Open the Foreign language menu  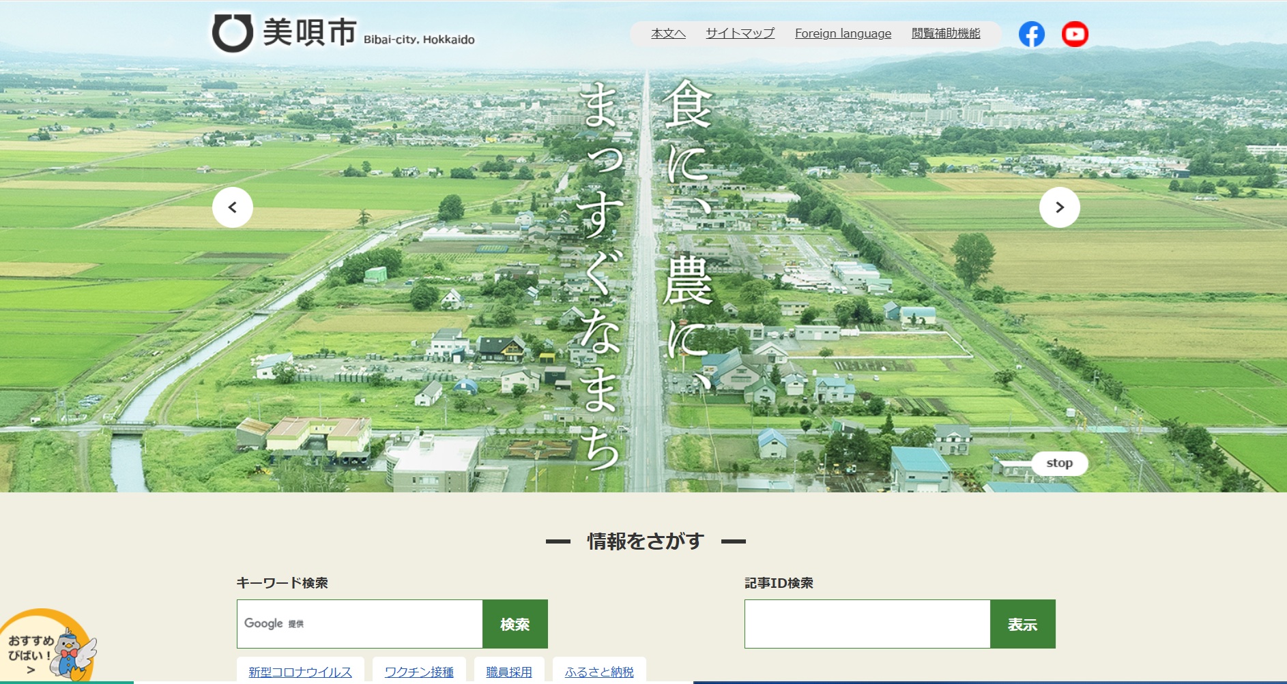[x=843, y=33]
